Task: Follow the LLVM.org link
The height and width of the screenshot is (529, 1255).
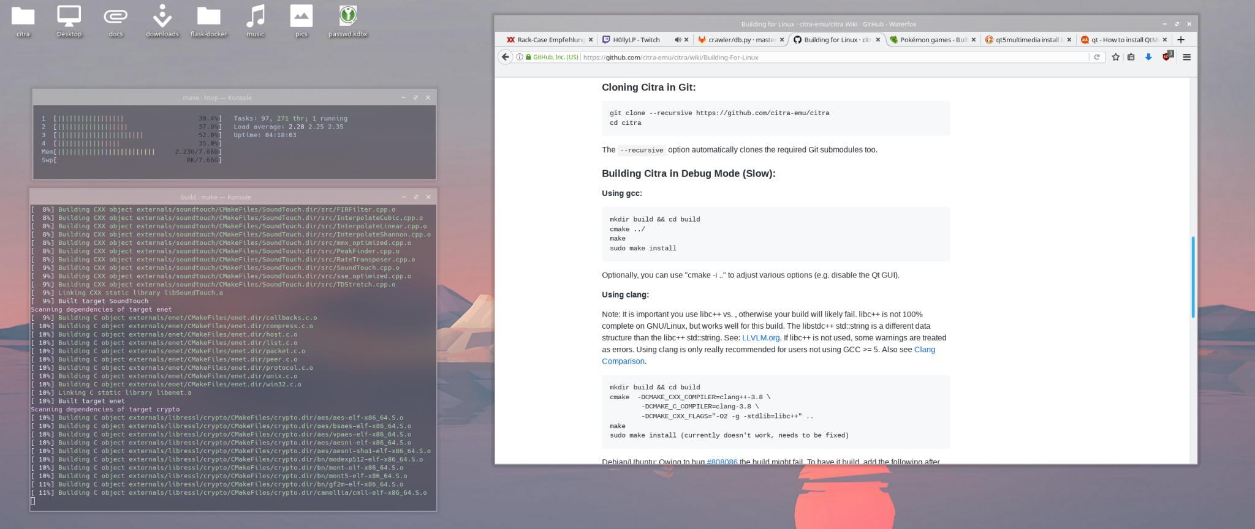Action: click(760, 337)
